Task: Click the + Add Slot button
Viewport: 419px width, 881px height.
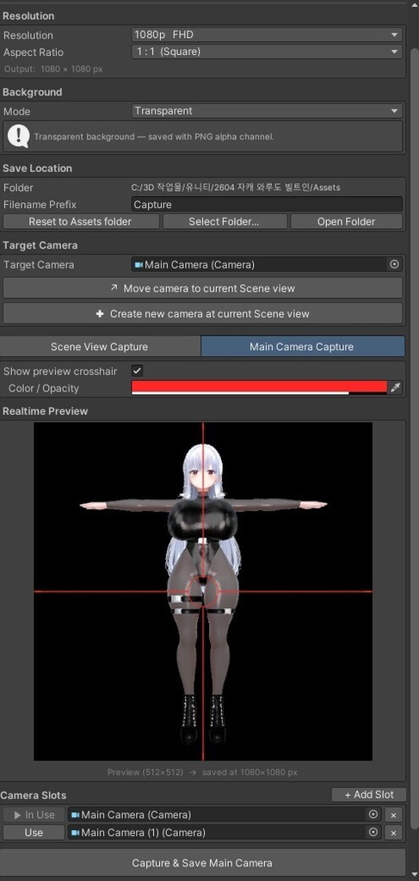Action: 368,794
